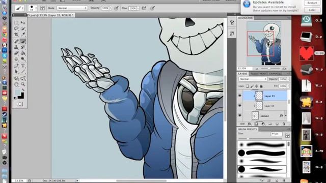Select the Hand tool
The width and height of the screenshot is (326, 183).
point(16,84)
